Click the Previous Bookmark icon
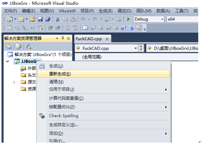The image size is (202, 143). [93, 28]
